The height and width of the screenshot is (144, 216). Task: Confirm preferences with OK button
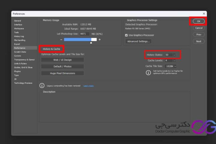pyautogui.click(x=199, y=21)
